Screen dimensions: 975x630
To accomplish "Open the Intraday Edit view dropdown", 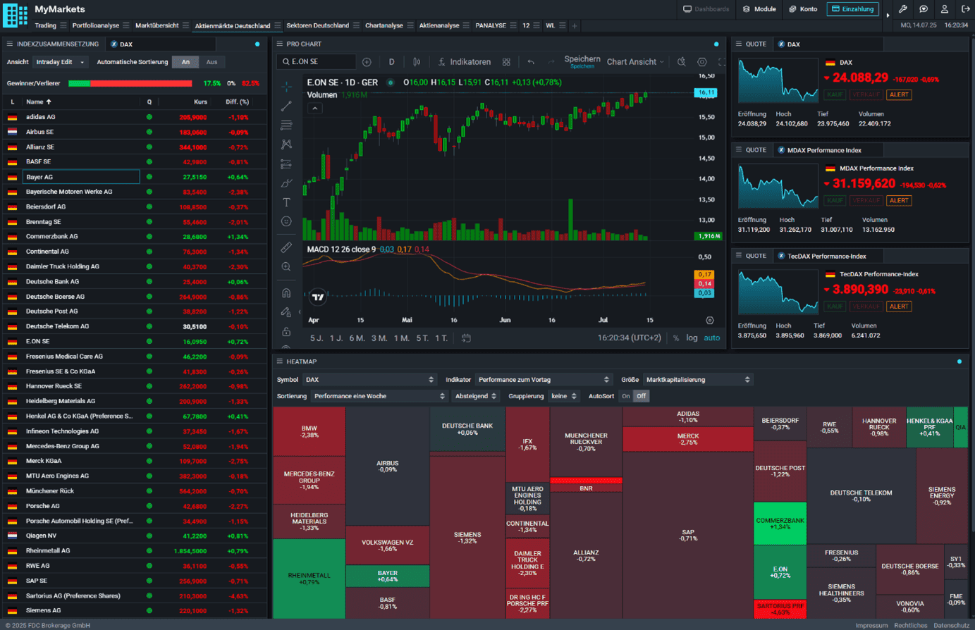I will point(61,62).
